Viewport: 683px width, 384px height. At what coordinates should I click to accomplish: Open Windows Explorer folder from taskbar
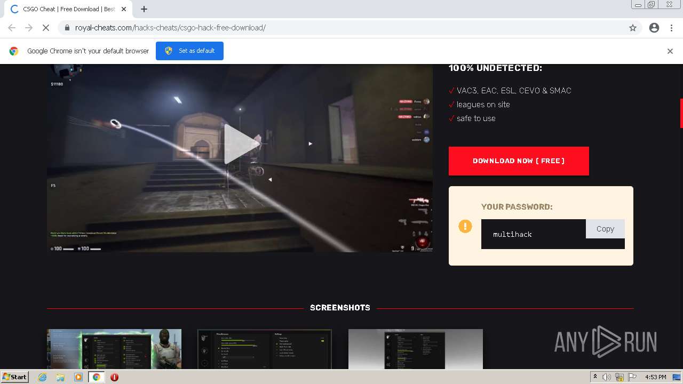(x=60, y=377)
